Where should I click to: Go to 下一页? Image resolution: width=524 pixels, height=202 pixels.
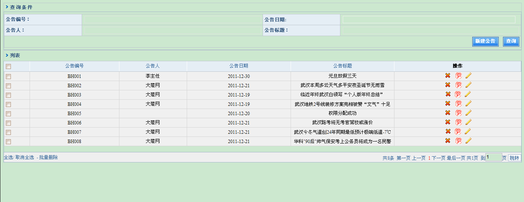438,158
